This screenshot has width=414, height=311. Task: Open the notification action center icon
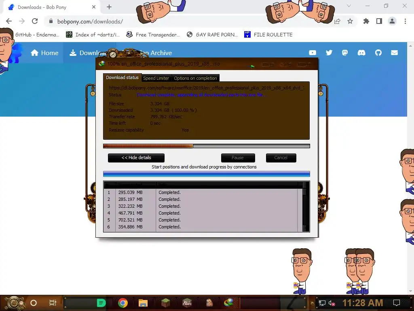click(397, 303)
